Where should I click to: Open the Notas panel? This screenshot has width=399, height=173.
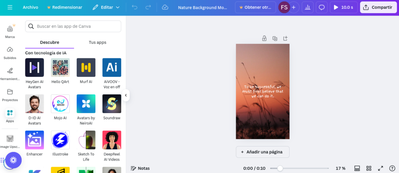tap(140, 168)
